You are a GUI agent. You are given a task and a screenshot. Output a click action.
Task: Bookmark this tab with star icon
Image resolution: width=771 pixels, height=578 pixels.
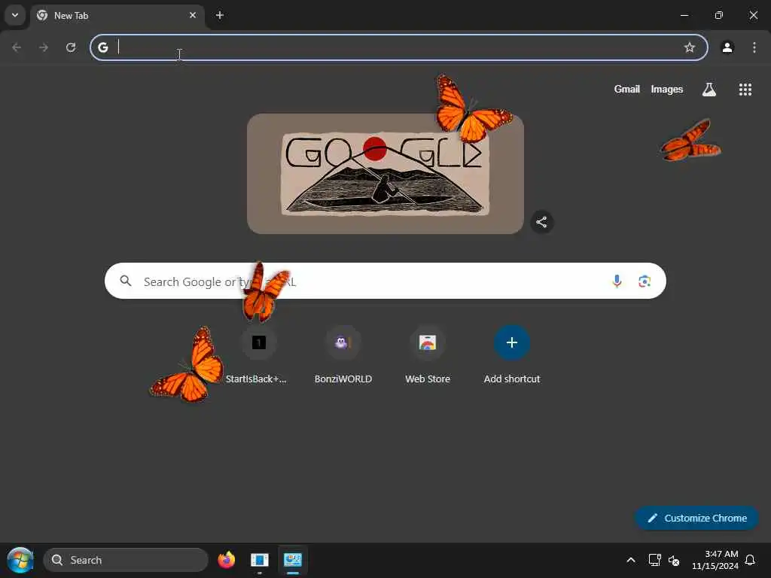click(x=690, y=47)
